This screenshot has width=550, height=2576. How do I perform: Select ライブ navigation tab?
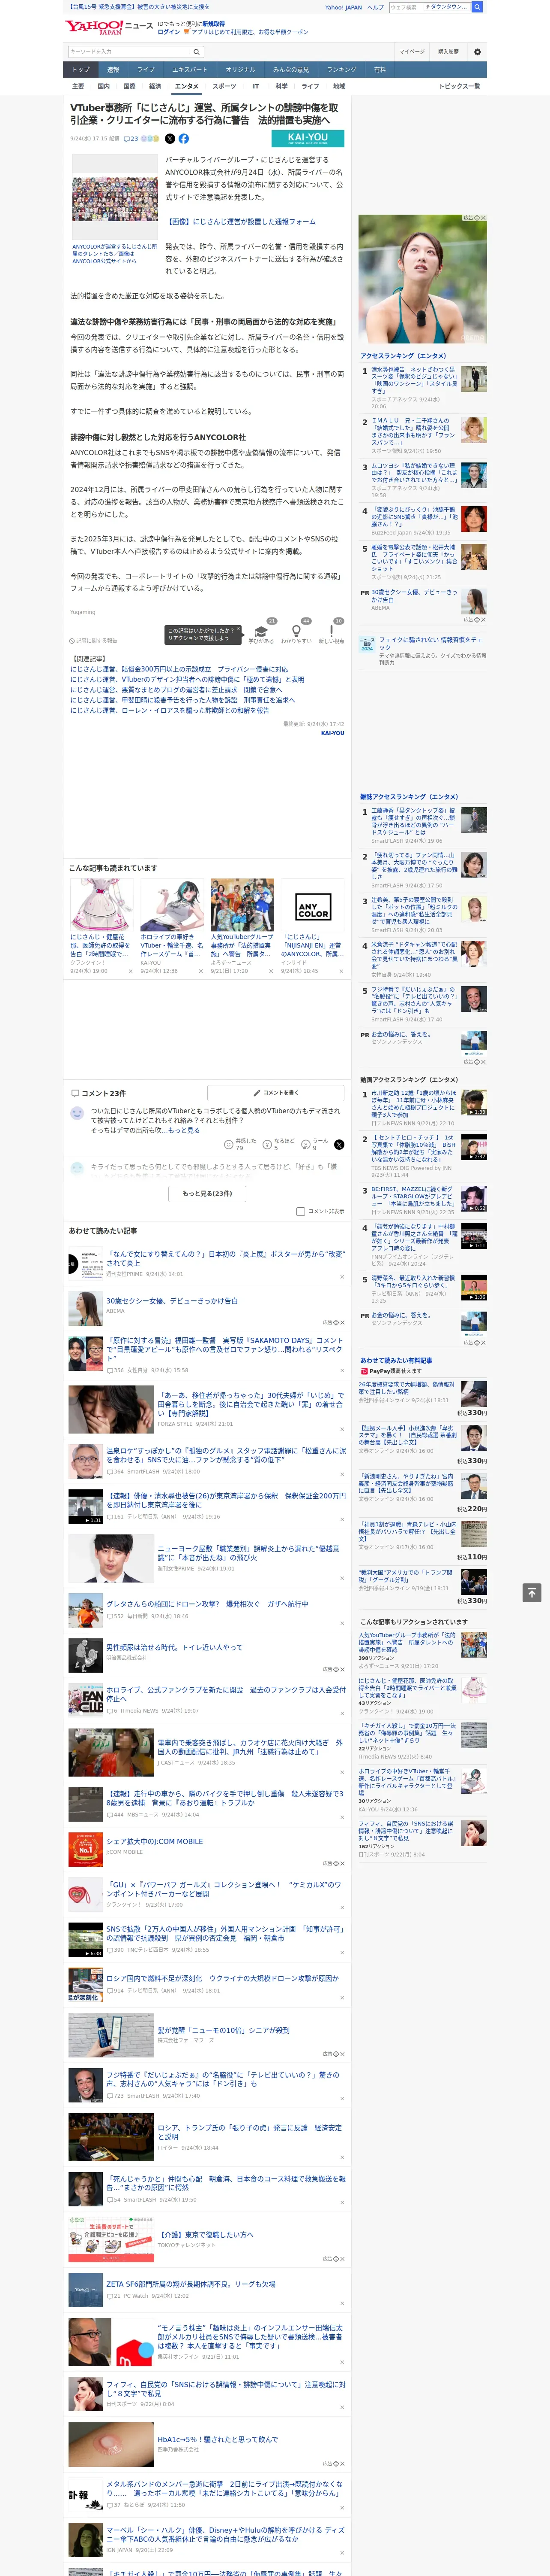(146, 70)
